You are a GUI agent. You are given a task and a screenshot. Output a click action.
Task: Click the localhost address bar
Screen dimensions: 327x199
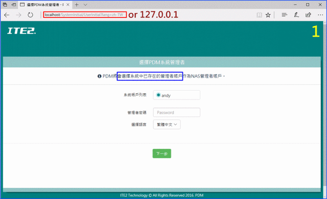tap(85, 15)
